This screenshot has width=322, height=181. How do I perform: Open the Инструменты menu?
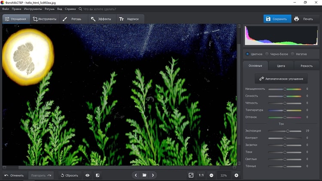(33, 9)
